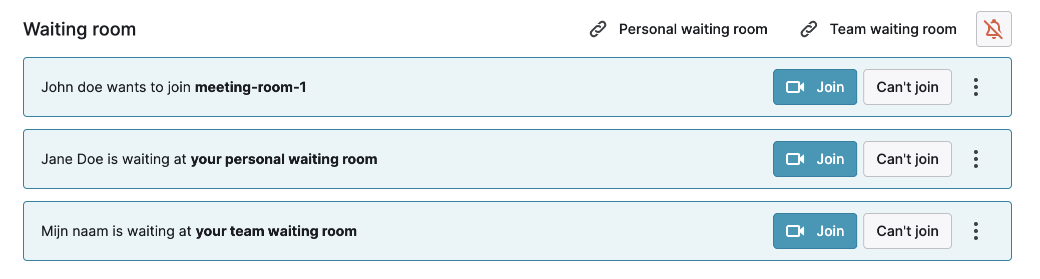
Task: Join Mijn naam in team waiting room
Action: click(x=815, y=231)
